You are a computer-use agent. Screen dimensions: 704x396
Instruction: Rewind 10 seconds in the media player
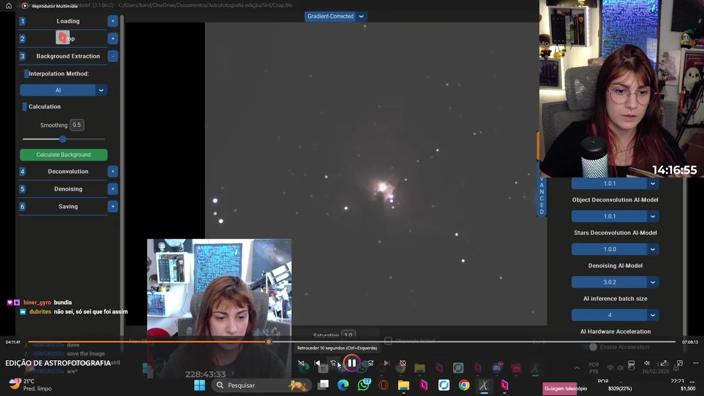pyautogui.click(x=333, y=363)
